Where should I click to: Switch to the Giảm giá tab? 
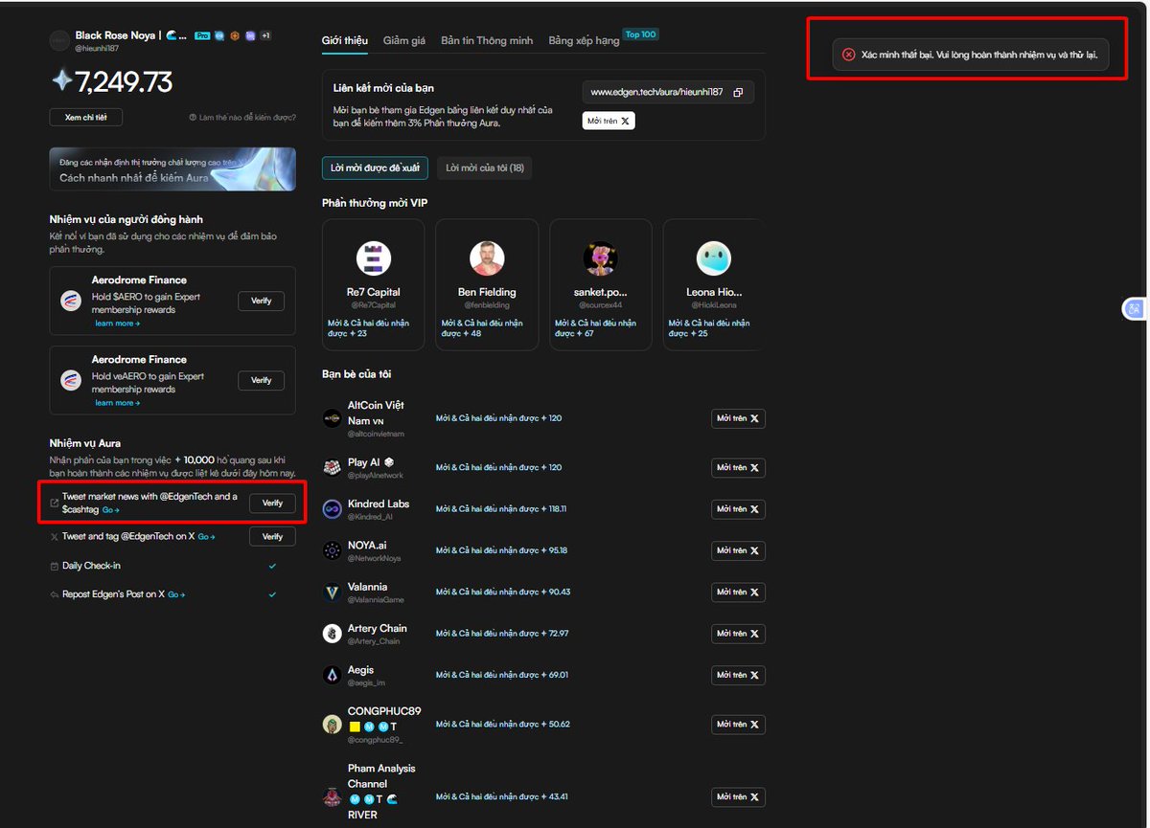[x=404, y=41]
